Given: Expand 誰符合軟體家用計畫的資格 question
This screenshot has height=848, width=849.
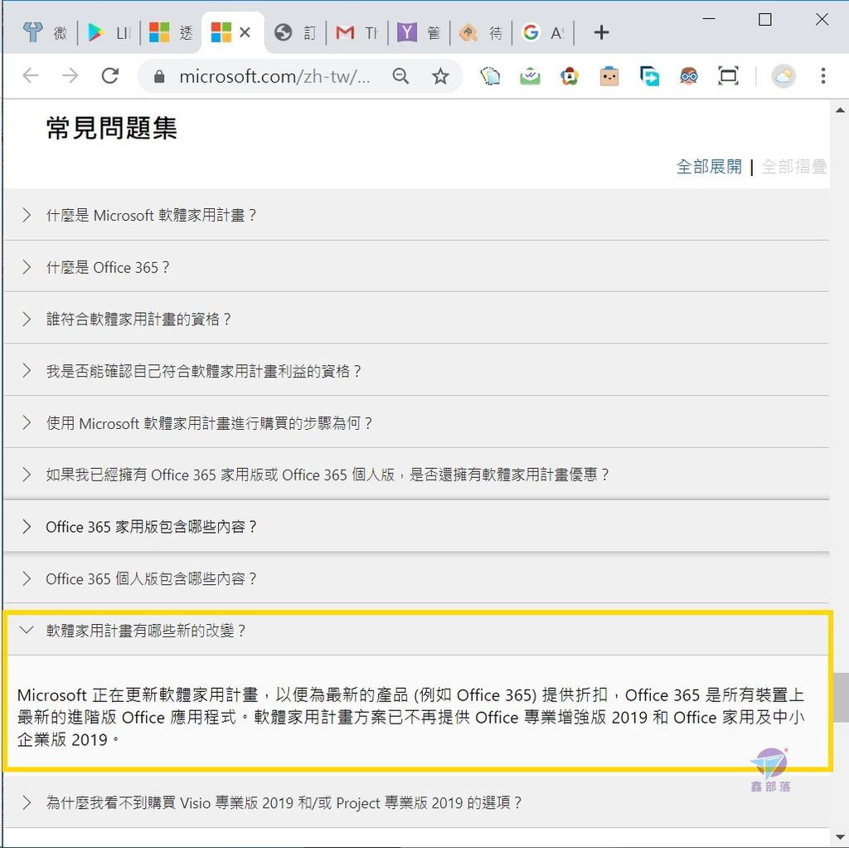Looking at the screenshot, I should pyautogui.click(x=416, y=319).
